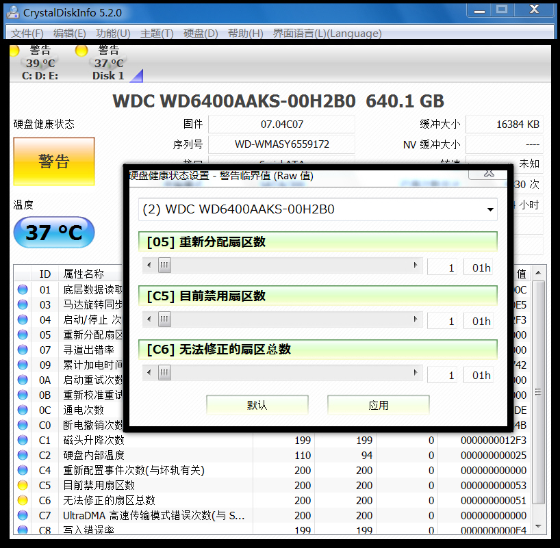
Task: Open the 界面语言(L)(Language) menu
Action: [327, 34]
